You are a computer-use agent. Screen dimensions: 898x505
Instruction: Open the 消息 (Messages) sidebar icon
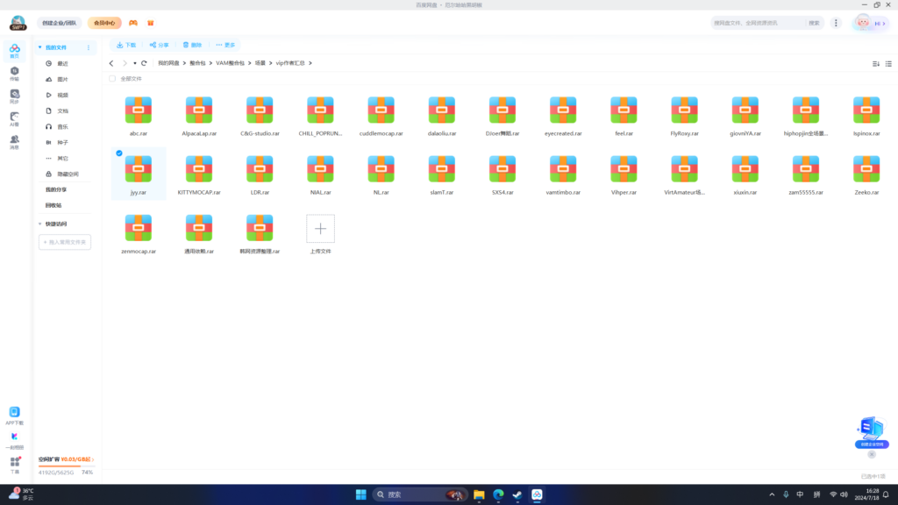(x=14, y=141)
